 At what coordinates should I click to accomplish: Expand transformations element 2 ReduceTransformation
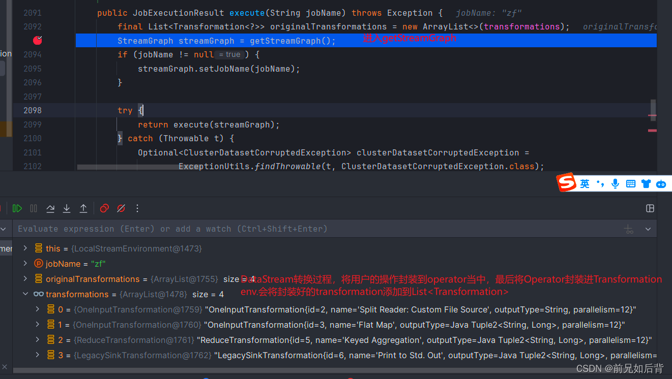[38, 340]
